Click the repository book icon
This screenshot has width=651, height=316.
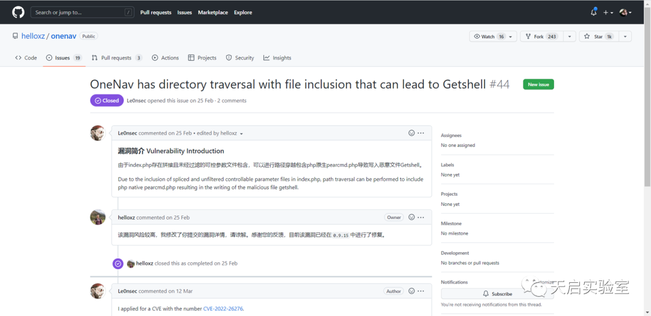(x=15, y=36)
